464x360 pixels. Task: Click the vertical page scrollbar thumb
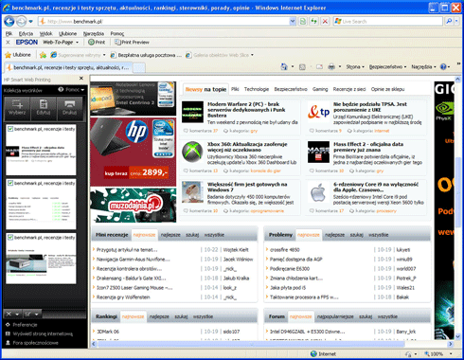[458, 192]
